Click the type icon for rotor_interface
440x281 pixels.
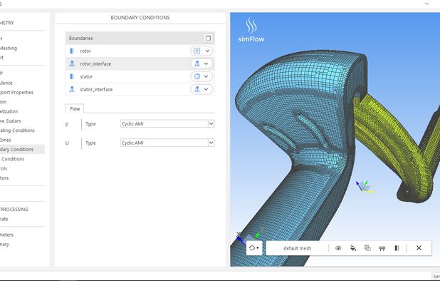coord(197,63)
